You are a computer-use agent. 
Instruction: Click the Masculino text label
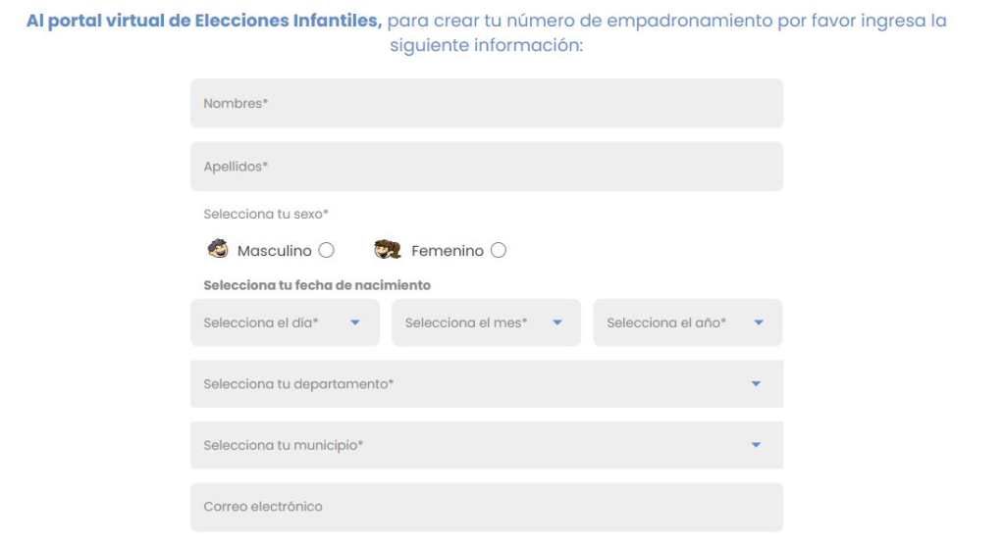(274, 251)
